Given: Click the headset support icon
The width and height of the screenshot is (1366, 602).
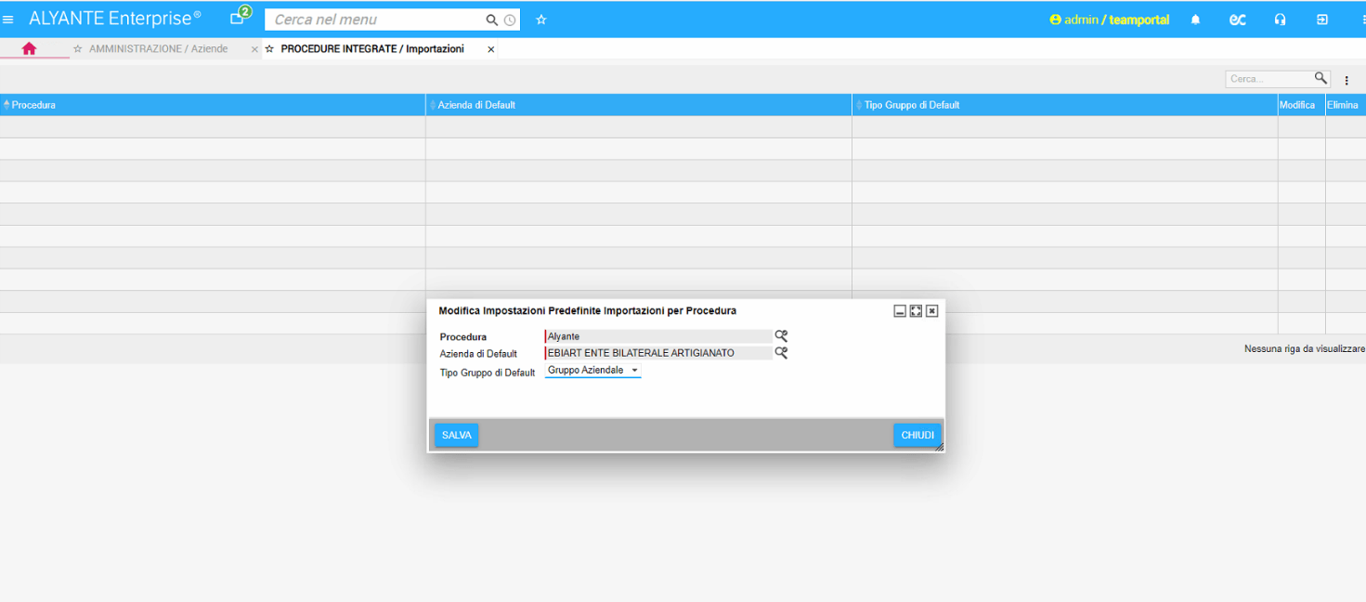Looking at the screenshot, I should pos(1281,20).
